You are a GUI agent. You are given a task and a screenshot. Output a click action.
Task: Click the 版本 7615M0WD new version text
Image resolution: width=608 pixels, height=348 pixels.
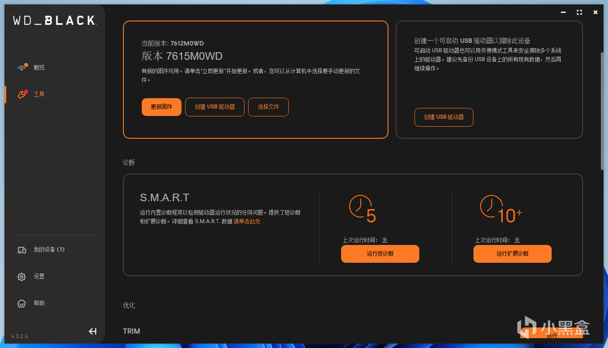pyautogui.click(x=182, y=56)
